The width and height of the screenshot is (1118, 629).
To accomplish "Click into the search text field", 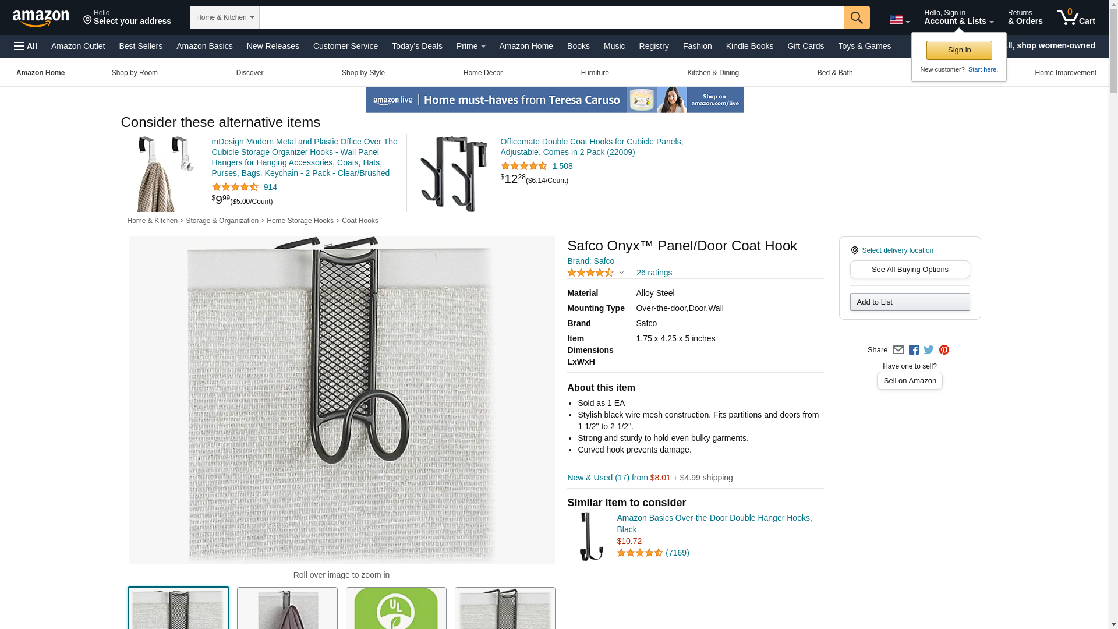I will 551,17.
